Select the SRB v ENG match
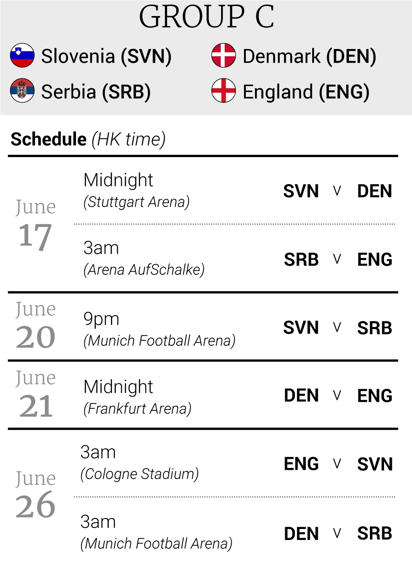Screen dimensions: 412x567 (x=338, y=259)
